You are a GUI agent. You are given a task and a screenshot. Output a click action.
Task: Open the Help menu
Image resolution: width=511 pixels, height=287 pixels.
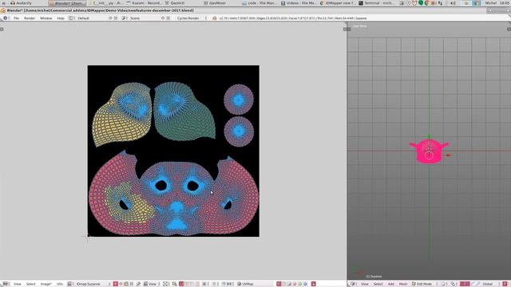(x=61, y=18)
